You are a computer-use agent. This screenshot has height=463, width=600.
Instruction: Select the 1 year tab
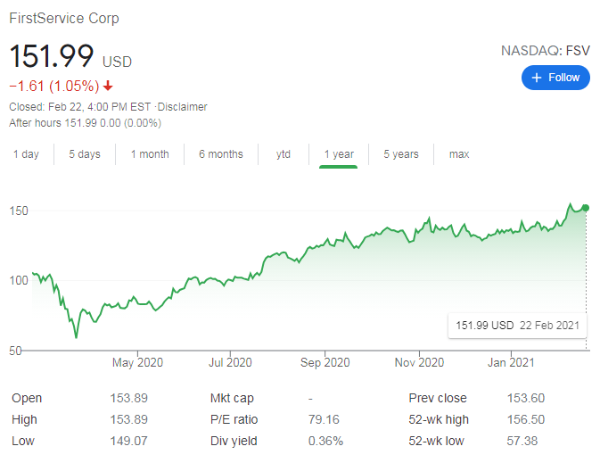click(x=339, y=154)
